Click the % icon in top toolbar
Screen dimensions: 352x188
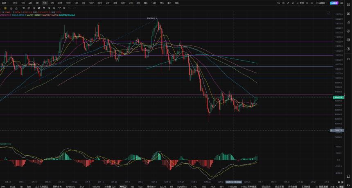(x=278, y=3)
